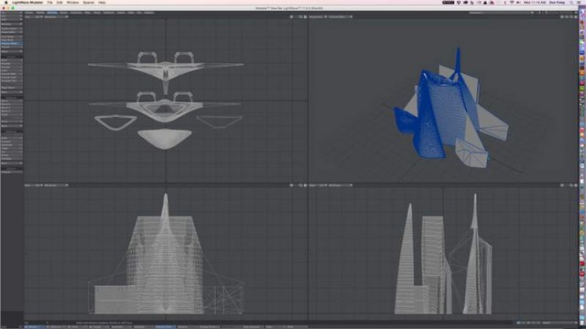
Task: Open the Window menu
Action: pyautogui.click(x=73, y=2)
